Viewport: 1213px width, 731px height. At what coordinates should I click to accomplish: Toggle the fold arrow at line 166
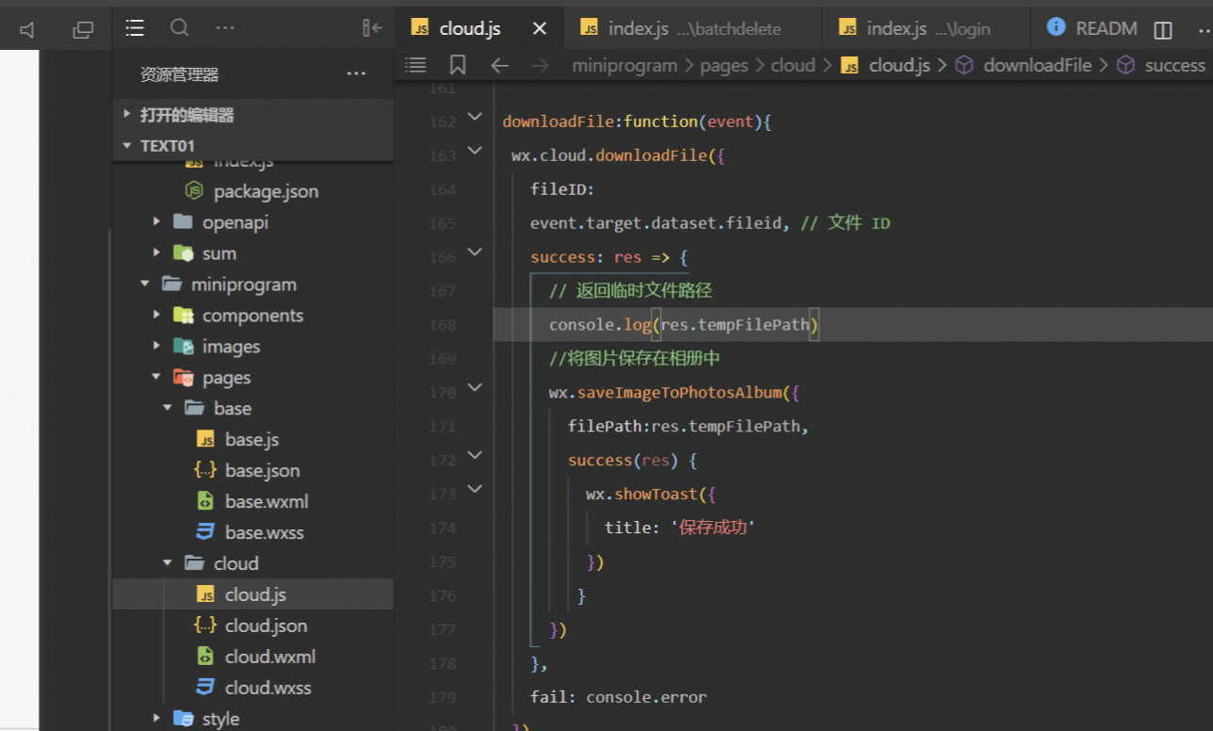click(475, 252)
